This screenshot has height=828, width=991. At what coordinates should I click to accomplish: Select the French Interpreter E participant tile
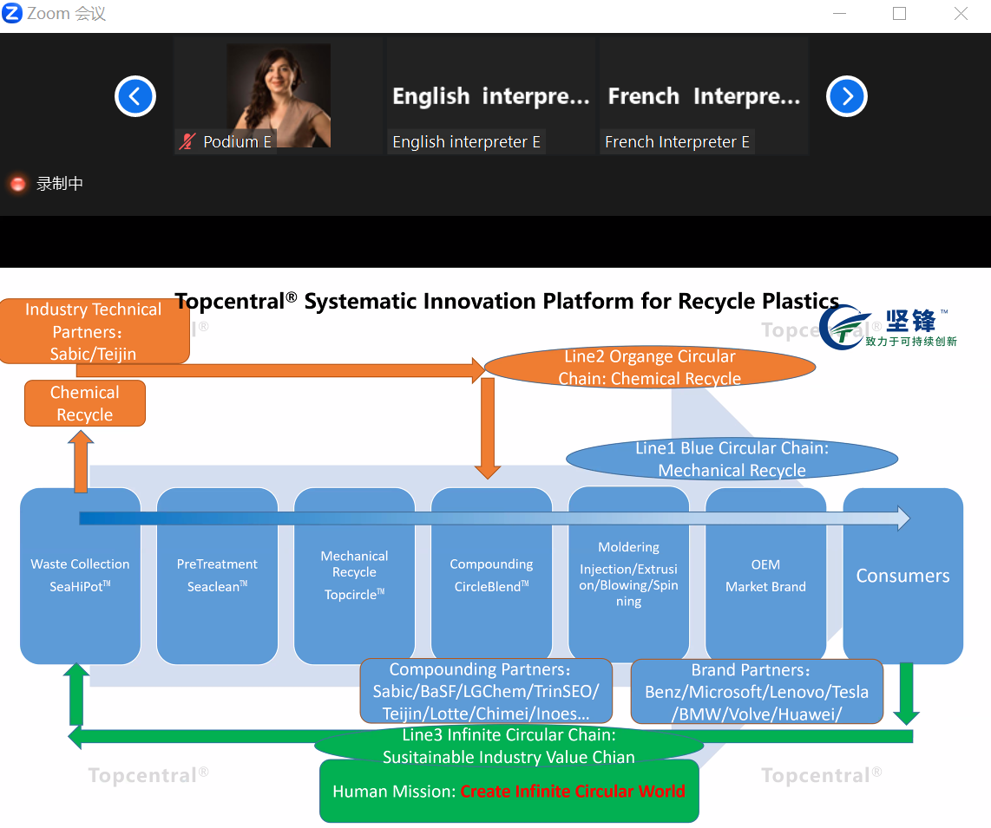704,95
